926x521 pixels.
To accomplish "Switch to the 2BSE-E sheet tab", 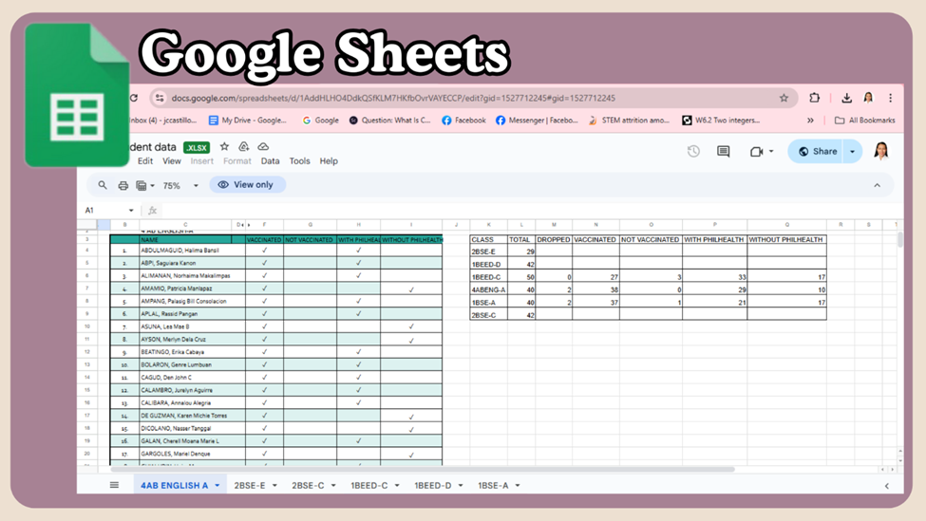I will pos(250,486).
